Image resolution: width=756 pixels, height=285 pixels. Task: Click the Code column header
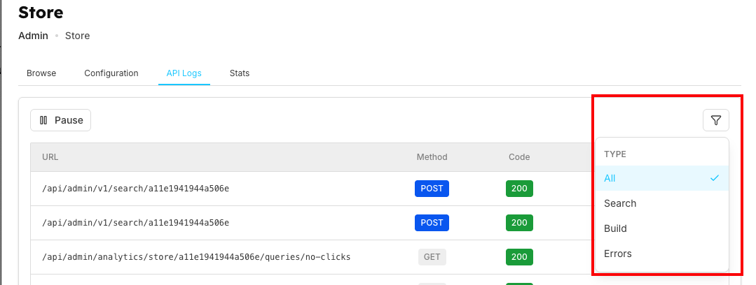click(x=519, y=157)
